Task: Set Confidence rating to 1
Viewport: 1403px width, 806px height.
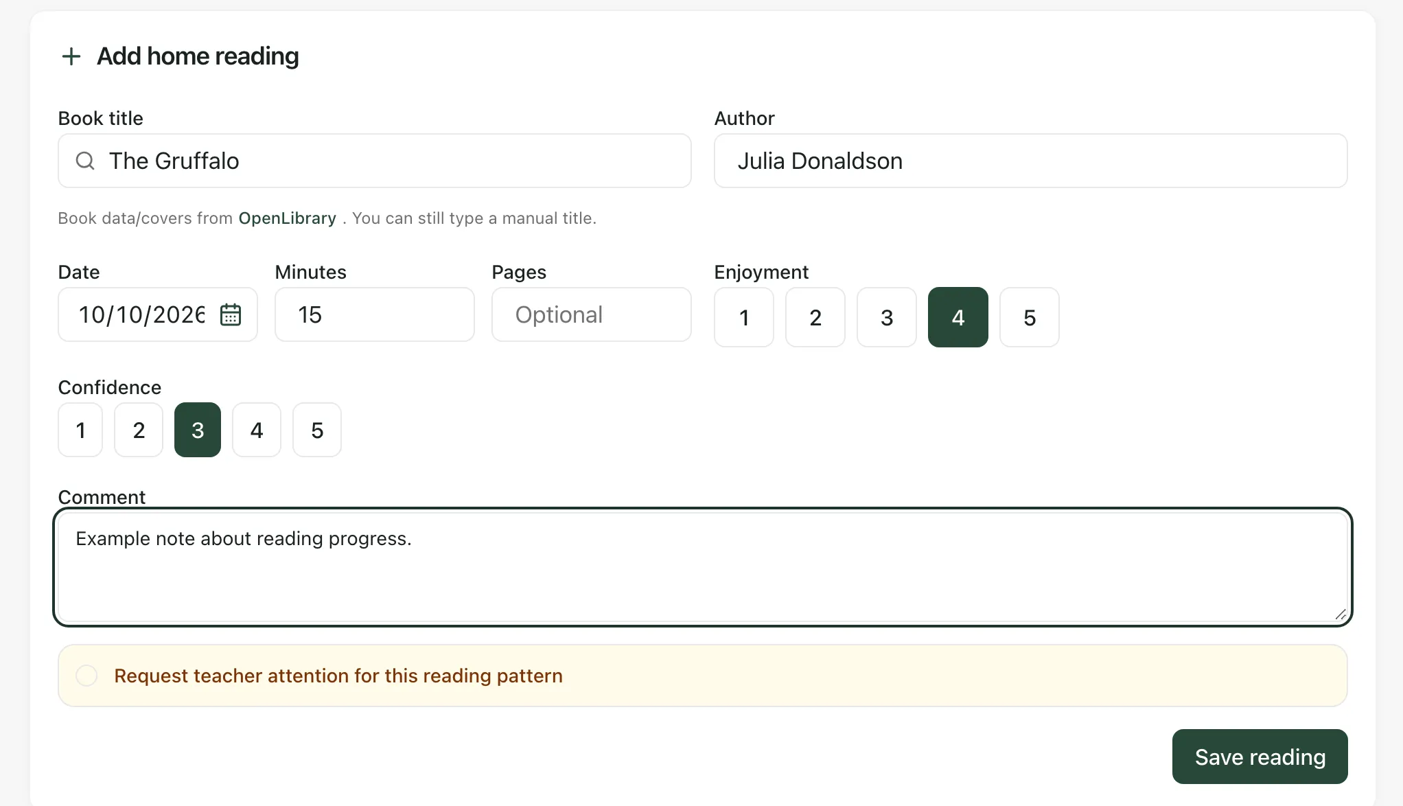Action: [80, 430]
